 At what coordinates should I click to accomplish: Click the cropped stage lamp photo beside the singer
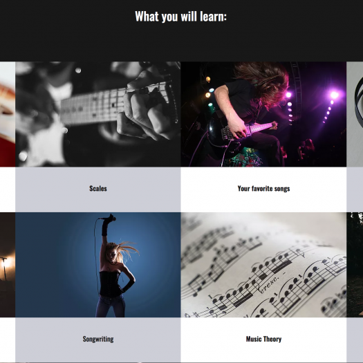(x=8, y=265)
